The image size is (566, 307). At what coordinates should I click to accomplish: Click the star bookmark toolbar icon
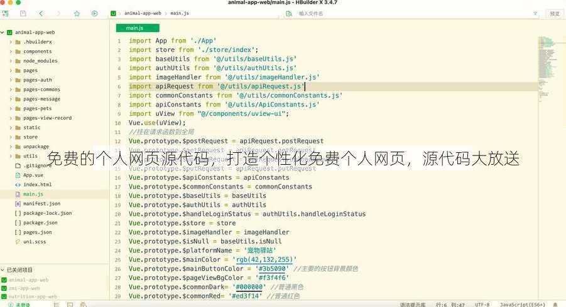coord(77,13)
